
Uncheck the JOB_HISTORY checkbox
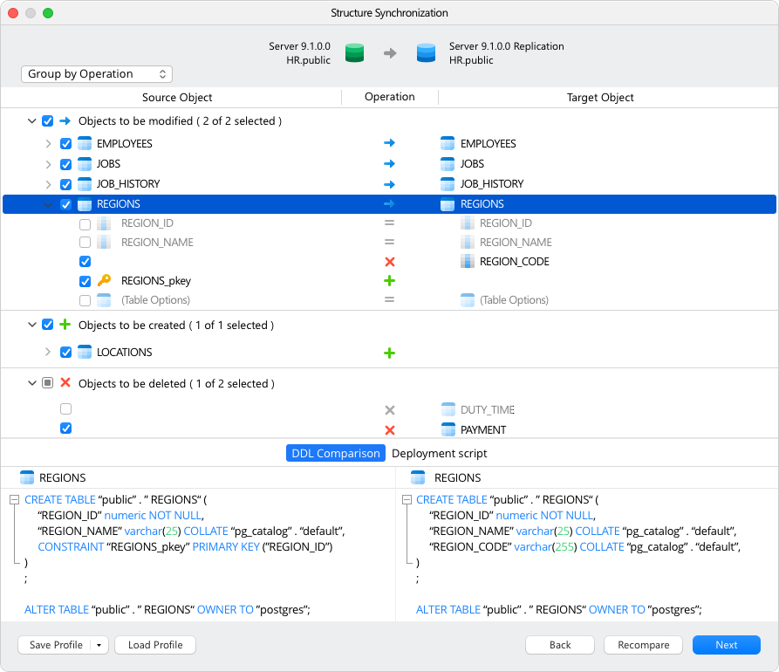click(65, 184)
